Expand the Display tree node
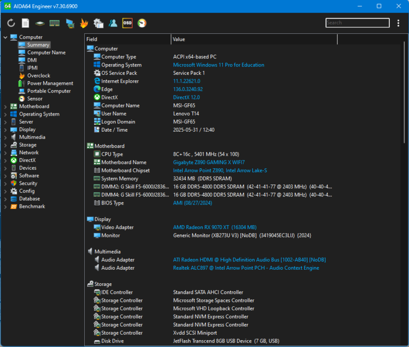This screenshot has width=409, height=347. pyautogui.click(x=5, y=130)
